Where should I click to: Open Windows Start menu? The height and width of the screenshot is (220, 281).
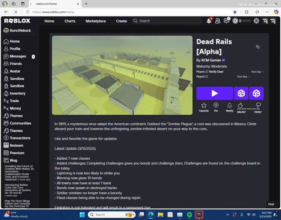pyautogui.click(x=82, y=214)
